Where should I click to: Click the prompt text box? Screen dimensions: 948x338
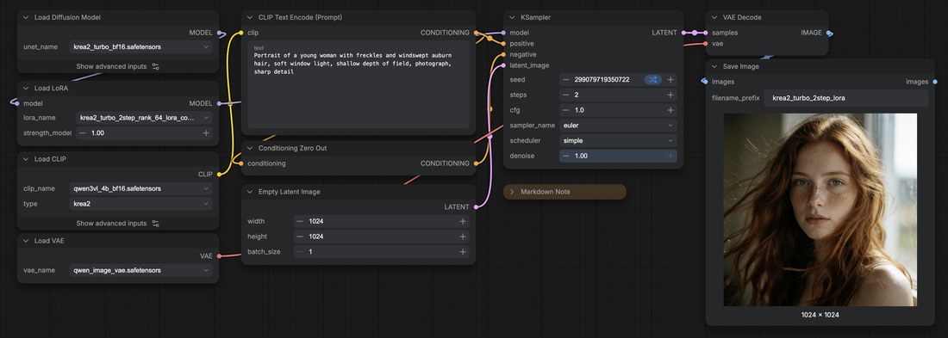click(359, 84)
